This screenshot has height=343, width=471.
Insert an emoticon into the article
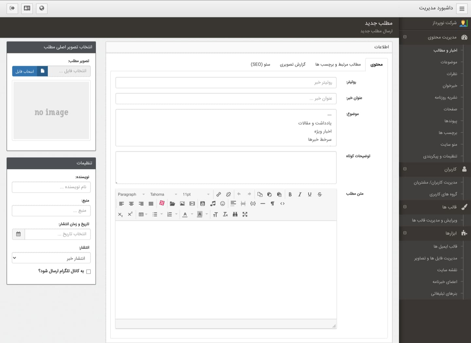pos(222,203)
